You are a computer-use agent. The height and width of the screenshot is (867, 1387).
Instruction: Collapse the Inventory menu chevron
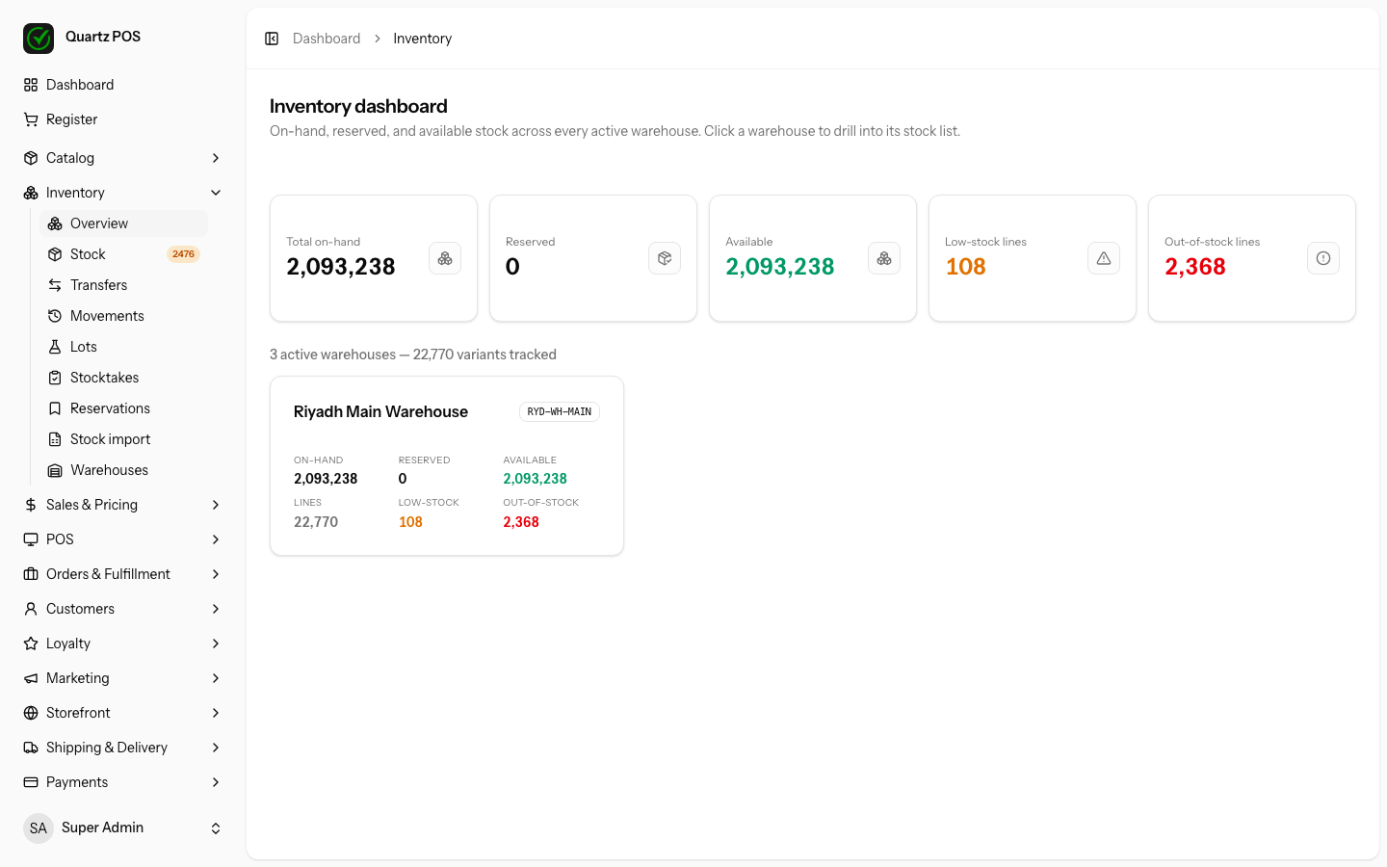pyautogui.click(x=216, y=193)
